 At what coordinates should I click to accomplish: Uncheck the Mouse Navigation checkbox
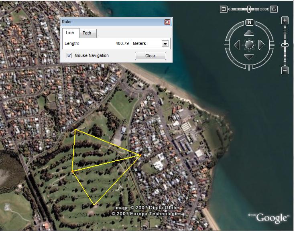click(x=69, y=56)
